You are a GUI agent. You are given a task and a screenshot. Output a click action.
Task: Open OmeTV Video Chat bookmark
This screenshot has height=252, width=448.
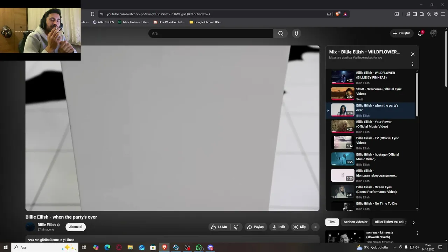point(169,22)
